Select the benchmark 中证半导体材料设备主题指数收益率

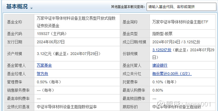[x=67, y=107]
